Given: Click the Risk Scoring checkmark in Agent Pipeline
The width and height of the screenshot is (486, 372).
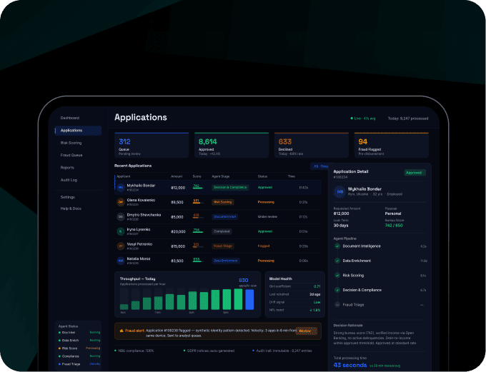Looking at the screenshot, I should pos(337,276).
